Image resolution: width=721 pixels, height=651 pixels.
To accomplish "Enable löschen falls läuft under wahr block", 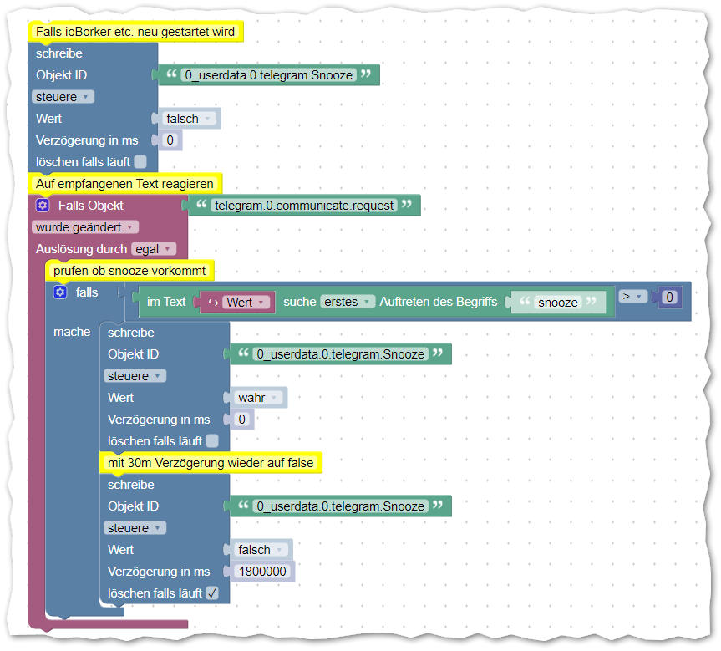I will click(x=212, y=440).
